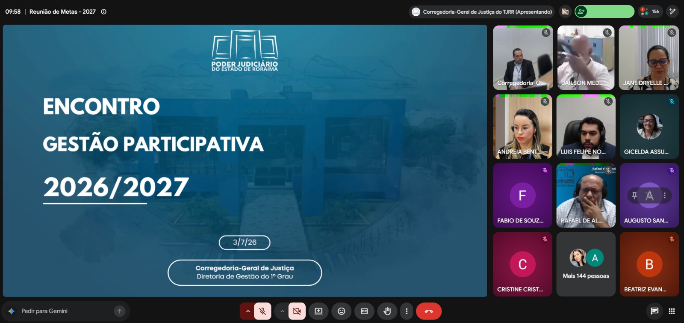684x323 pixels.
Task: Expand audio settings chevron beside microphone
Action: pos(248,311)
